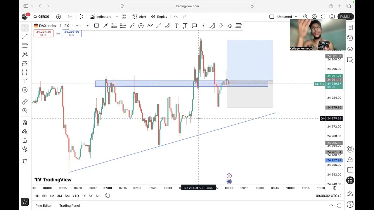Screen dimensions: 374x210
Task: Open the chats panel icon
Action: pyautogui.click(x=350, y=60)
